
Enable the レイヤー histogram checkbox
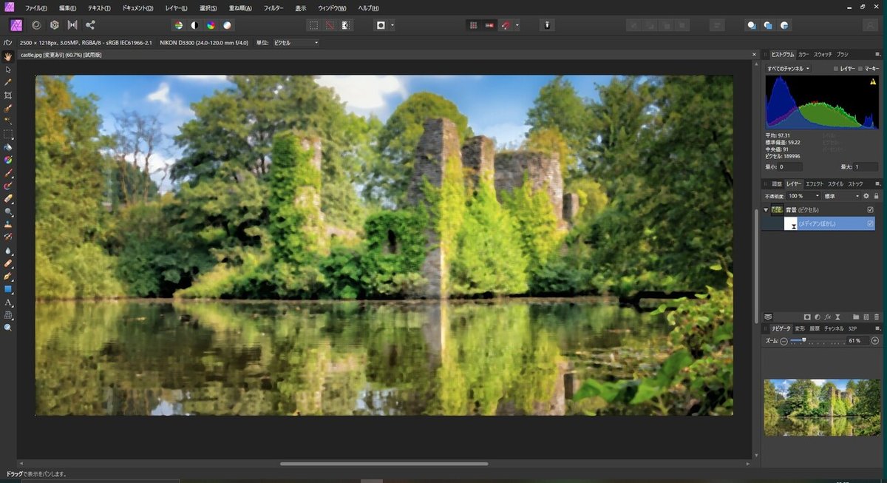tap(836, 68)
